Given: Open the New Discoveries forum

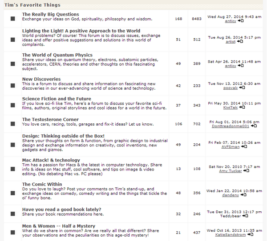Looking at the screenshot, I should [41, 79].
